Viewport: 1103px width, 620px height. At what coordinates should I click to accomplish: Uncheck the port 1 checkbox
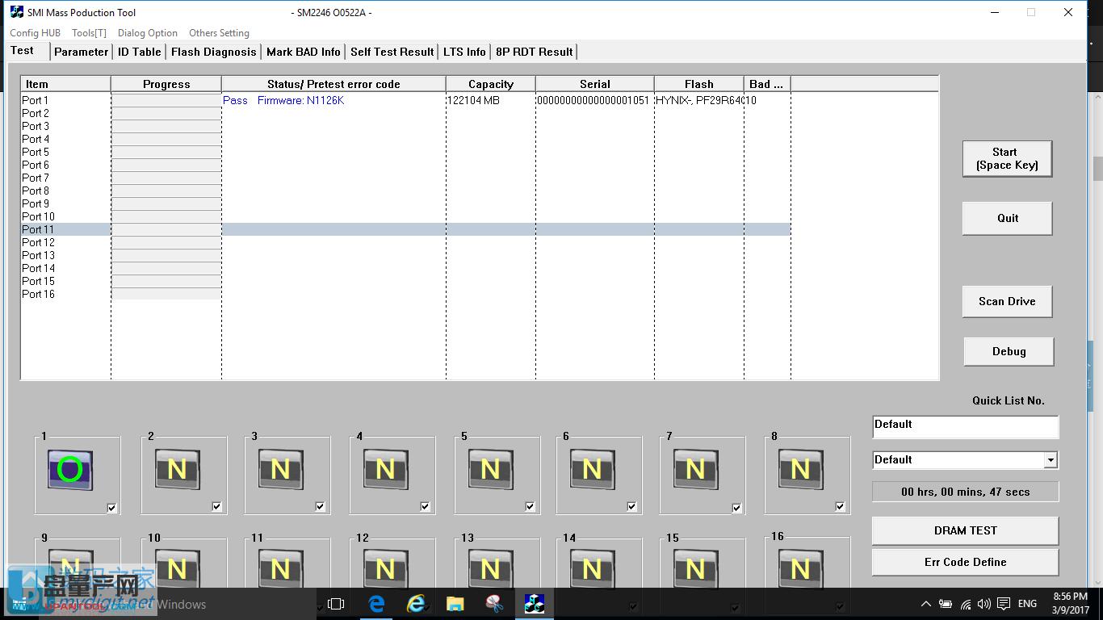(112, 508)
